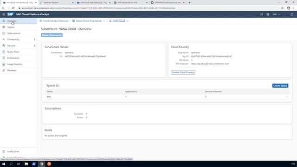Viewport: 297px width, 167px height.
Task: Open the taskbar search icon
Action: [11, 164]
